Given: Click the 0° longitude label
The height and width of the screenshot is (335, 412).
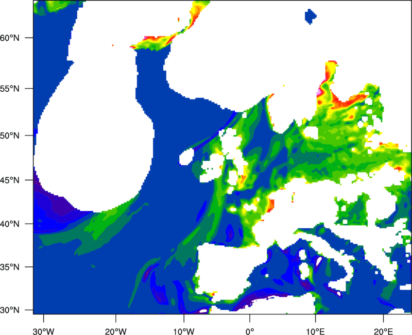Looking at the screenshot, I should pos(250,331).
